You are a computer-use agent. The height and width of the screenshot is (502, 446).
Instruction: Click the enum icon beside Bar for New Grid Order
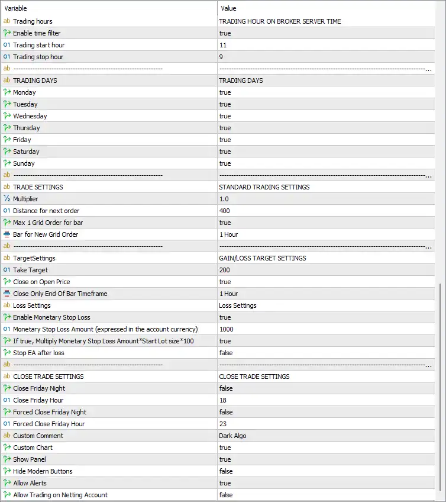click(x=7, y=234)
